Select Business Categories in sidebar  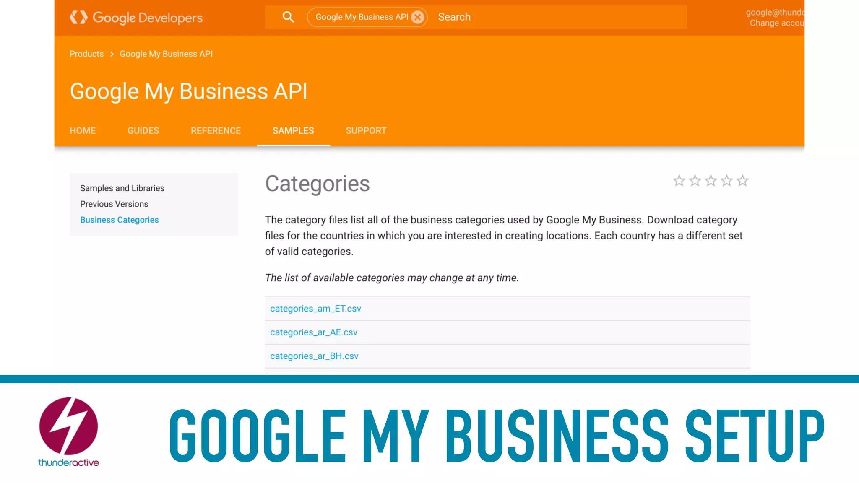coord(120,220)
